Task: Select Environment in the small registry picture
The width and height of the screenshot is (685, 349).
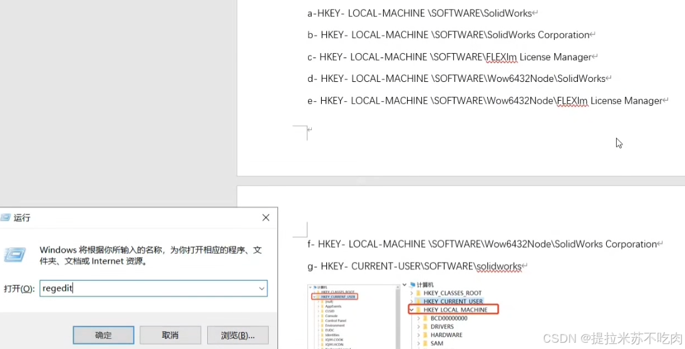Action: coord(334,325)
